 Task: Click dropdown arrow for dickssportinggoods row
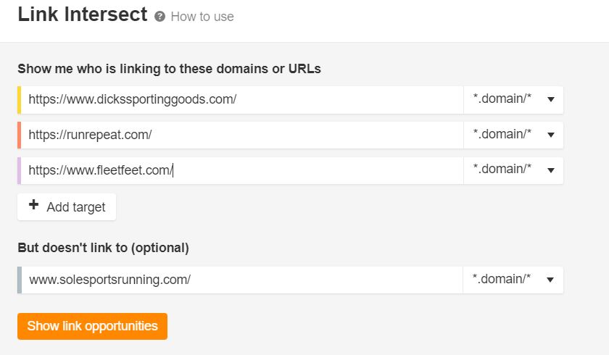pos(551,100)
